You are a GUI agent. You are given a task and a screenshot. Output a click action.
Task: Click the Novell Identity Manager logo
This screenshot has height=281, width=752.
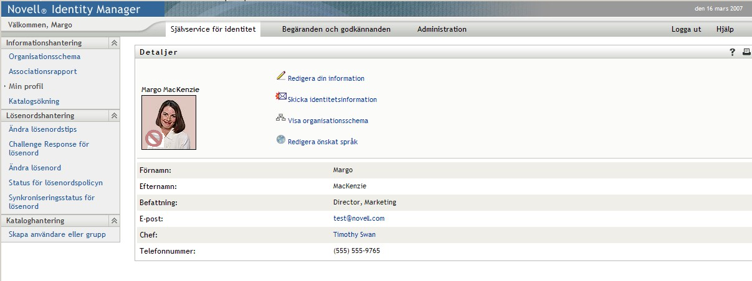tap(74, 9)
